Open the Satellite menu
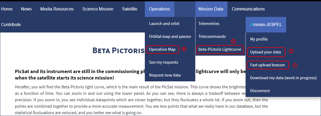Viewport: 321px width, 116px height. [x=130, y=9]
